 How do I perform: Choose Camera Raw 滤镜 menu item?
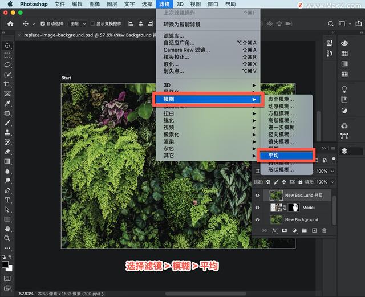(208, 50)
